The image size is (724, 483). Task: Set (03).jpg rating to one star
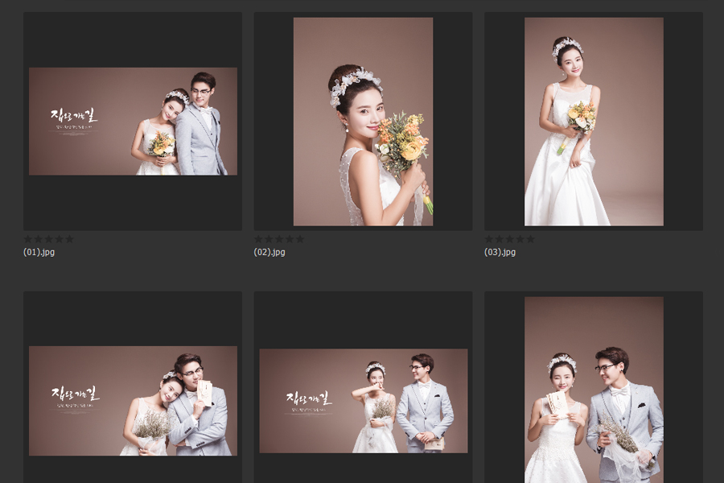pos(488,239)
